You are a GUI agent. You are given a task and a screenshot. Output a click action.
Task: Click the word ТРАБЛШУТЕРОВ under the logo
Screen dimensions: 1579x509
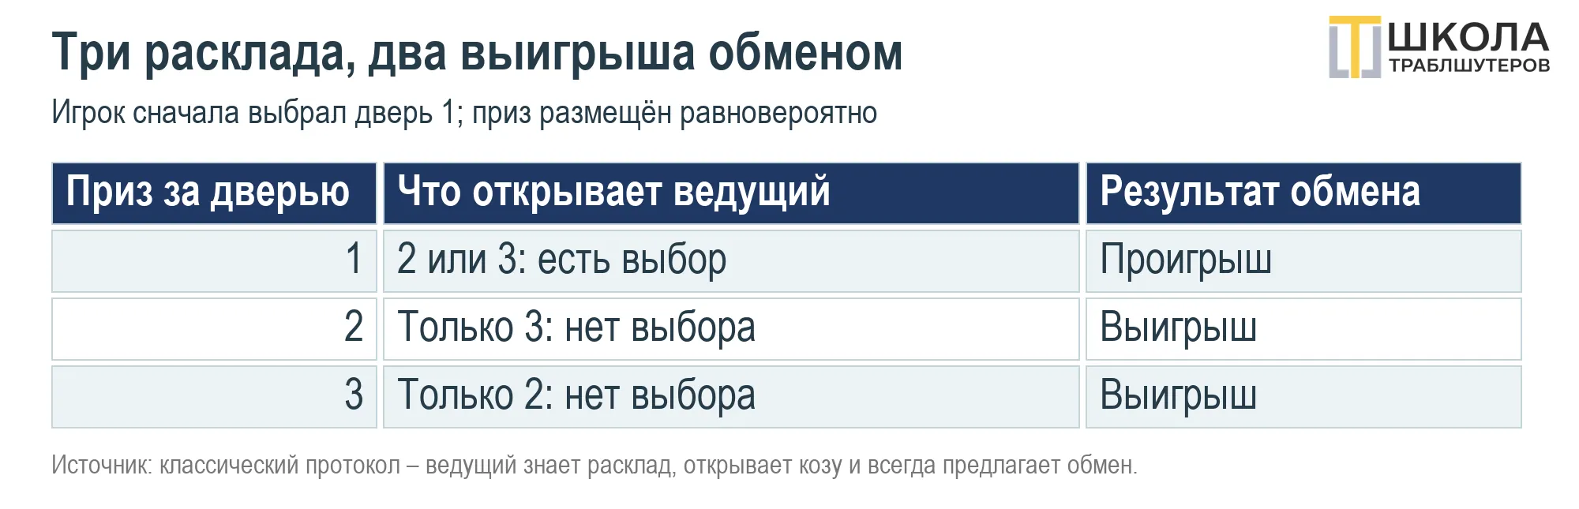1469,65
